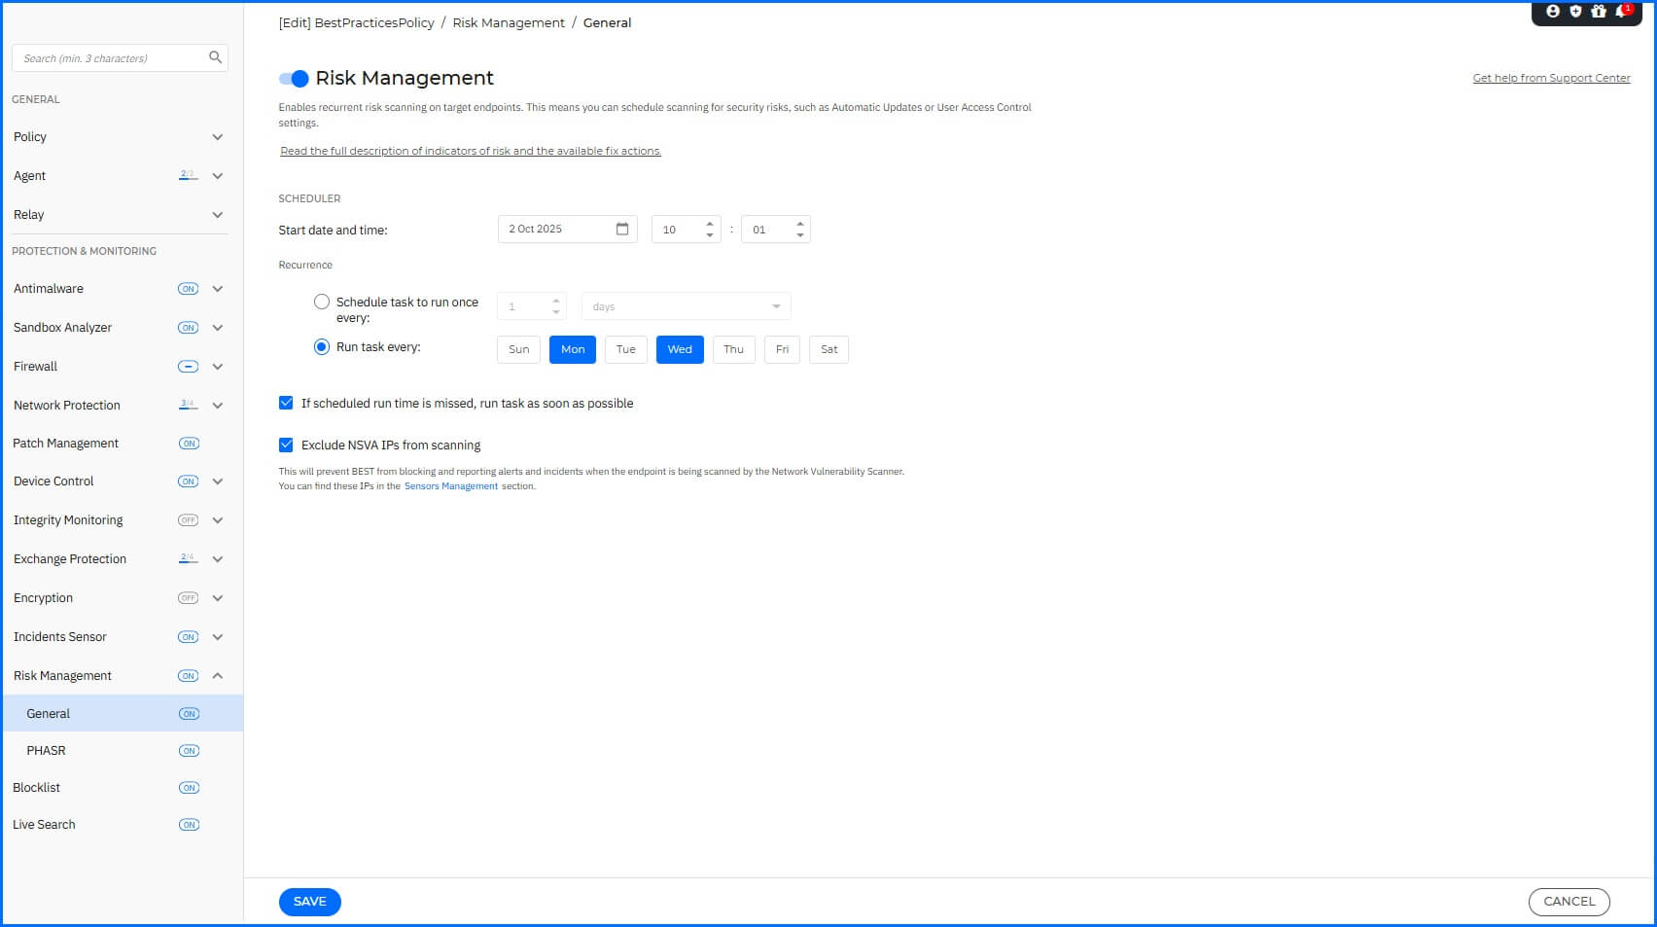Uncheck Exclude NSVA IPs from scanning
1657x927 pixels.
click(285, 445)
